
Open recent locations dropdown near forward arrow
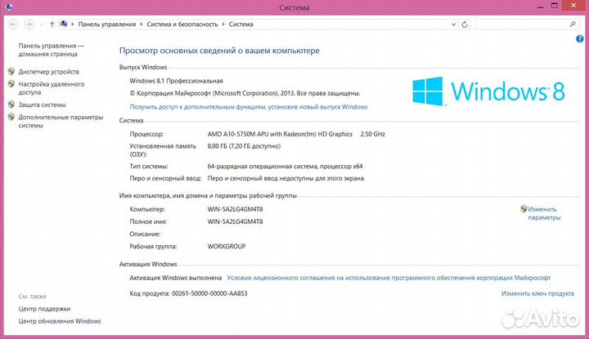[x=41, y=25]
